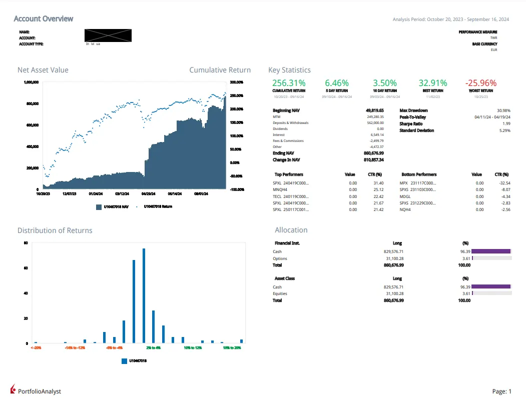Click the Analysis Period date range text

[450, 19]
